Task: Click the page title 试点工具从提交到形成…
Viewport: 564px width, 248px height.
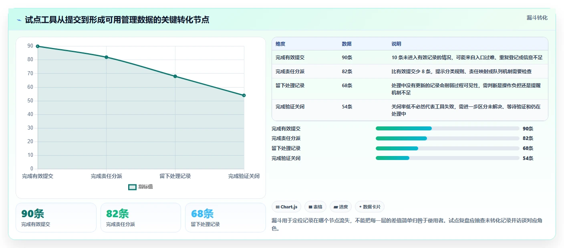Action: coord(117,20)
